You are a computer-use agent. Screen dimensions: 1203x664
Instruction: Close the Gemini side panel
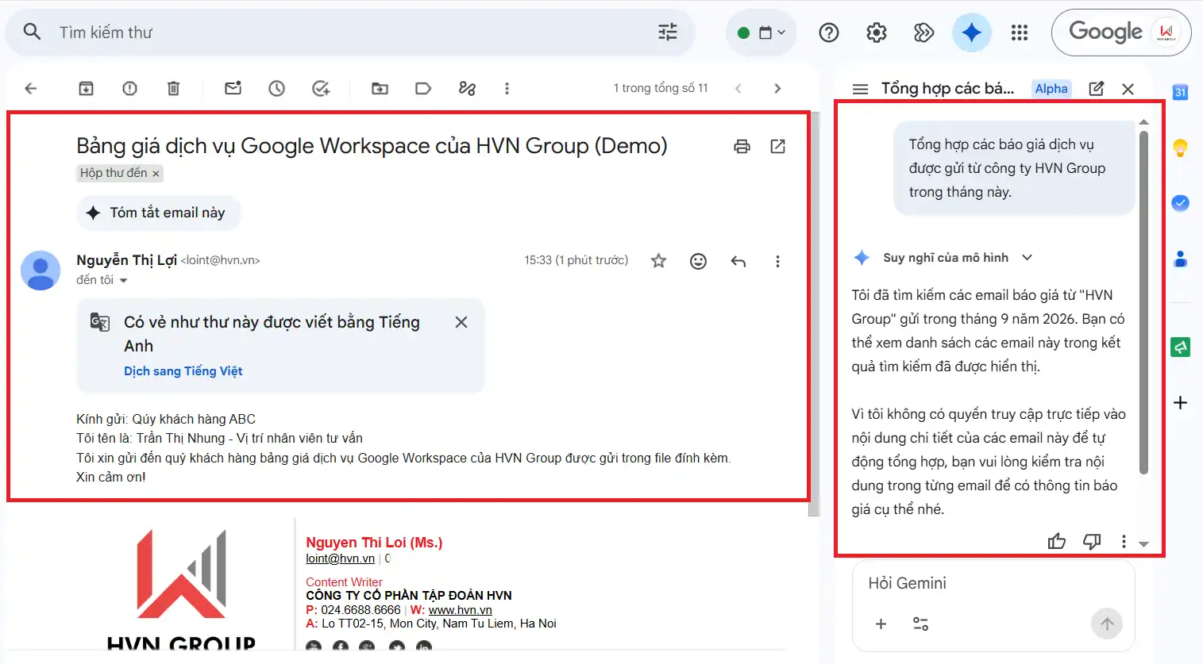[1128, 89]
